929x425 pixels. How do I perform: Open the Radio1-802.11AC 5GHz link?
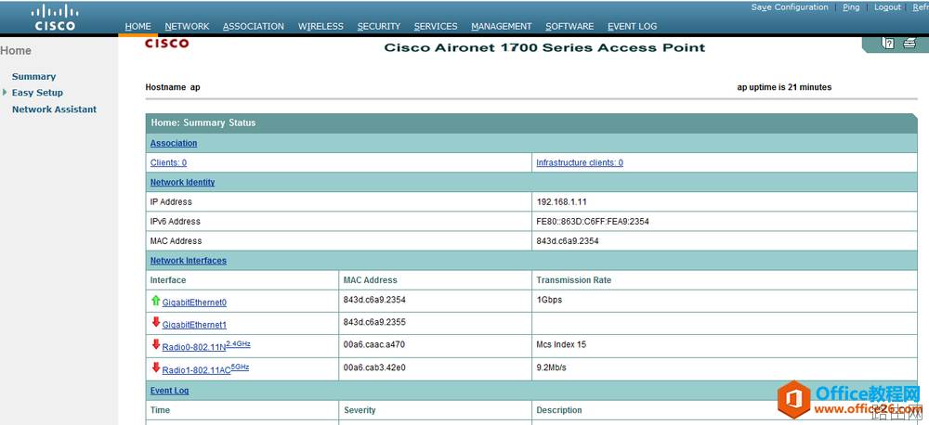pyautogui.click(x=205, y=369)
